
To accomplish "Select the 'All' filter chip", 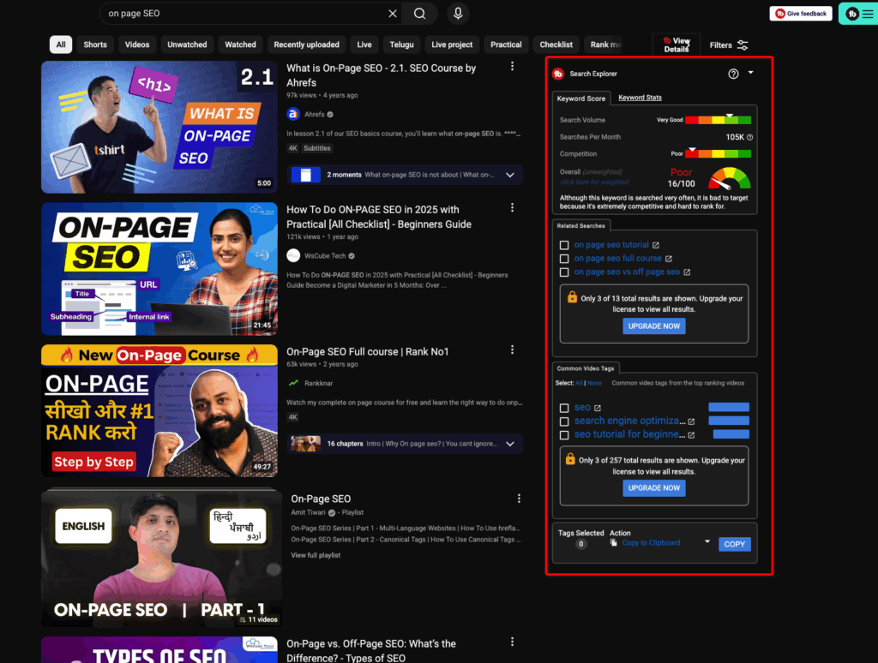I will click(61, 45).
